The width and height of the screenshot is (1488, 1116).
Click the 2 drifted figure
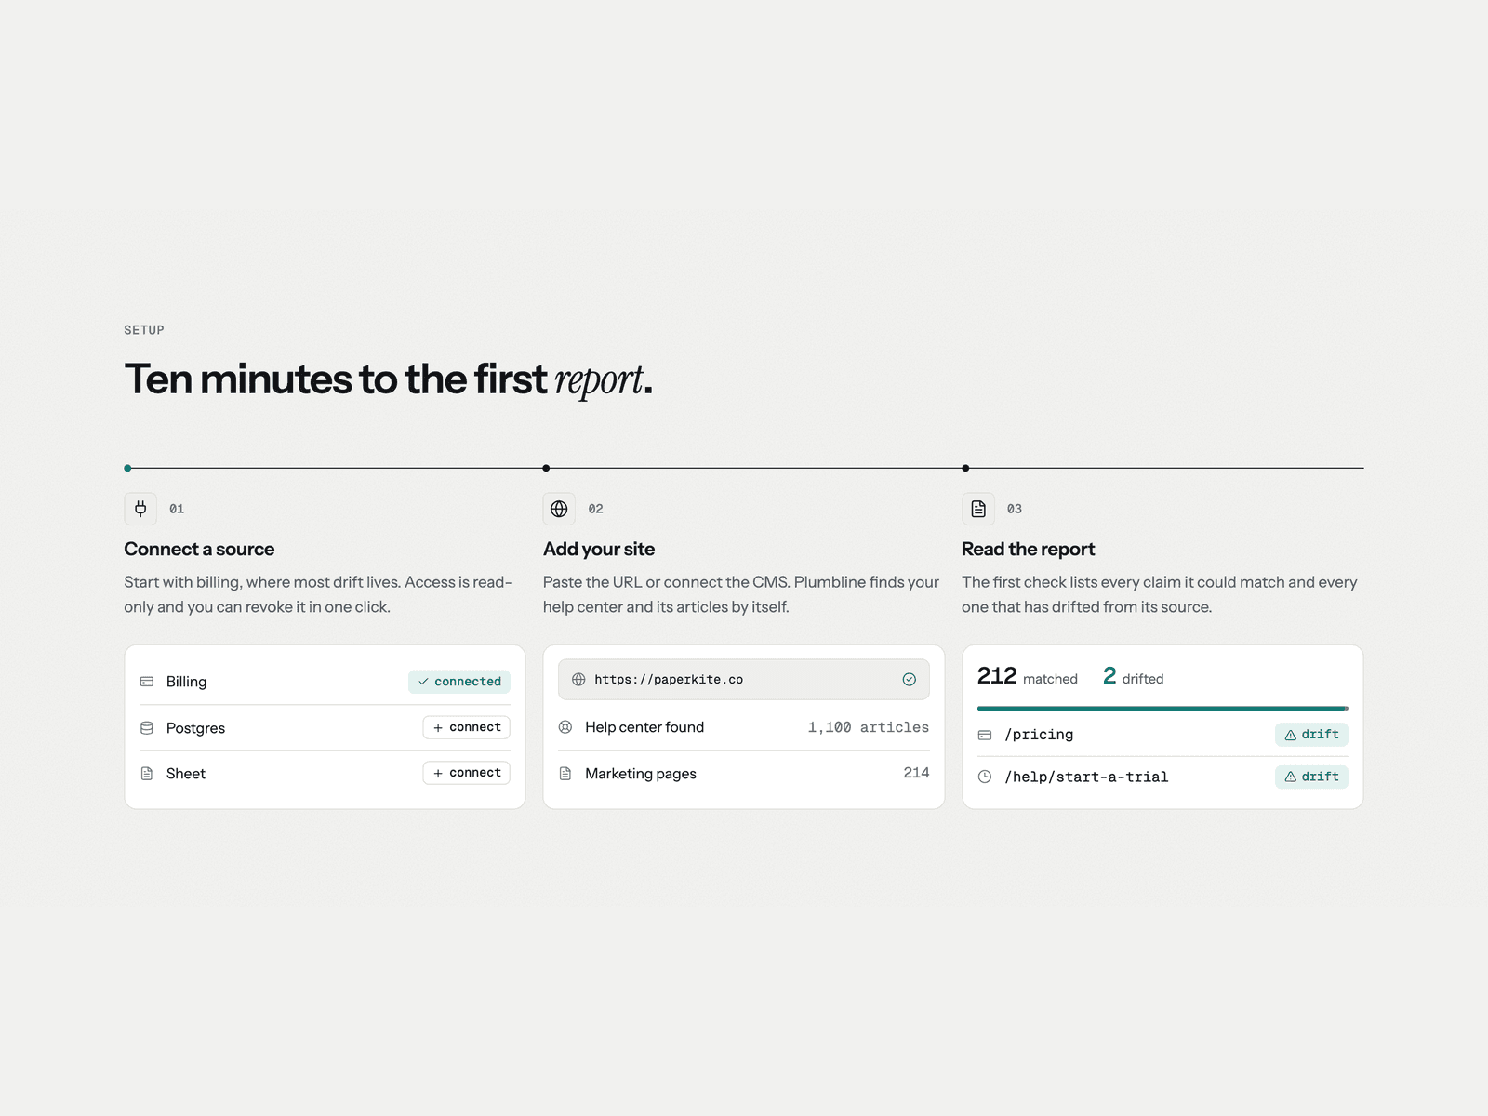coord(1133,676)
